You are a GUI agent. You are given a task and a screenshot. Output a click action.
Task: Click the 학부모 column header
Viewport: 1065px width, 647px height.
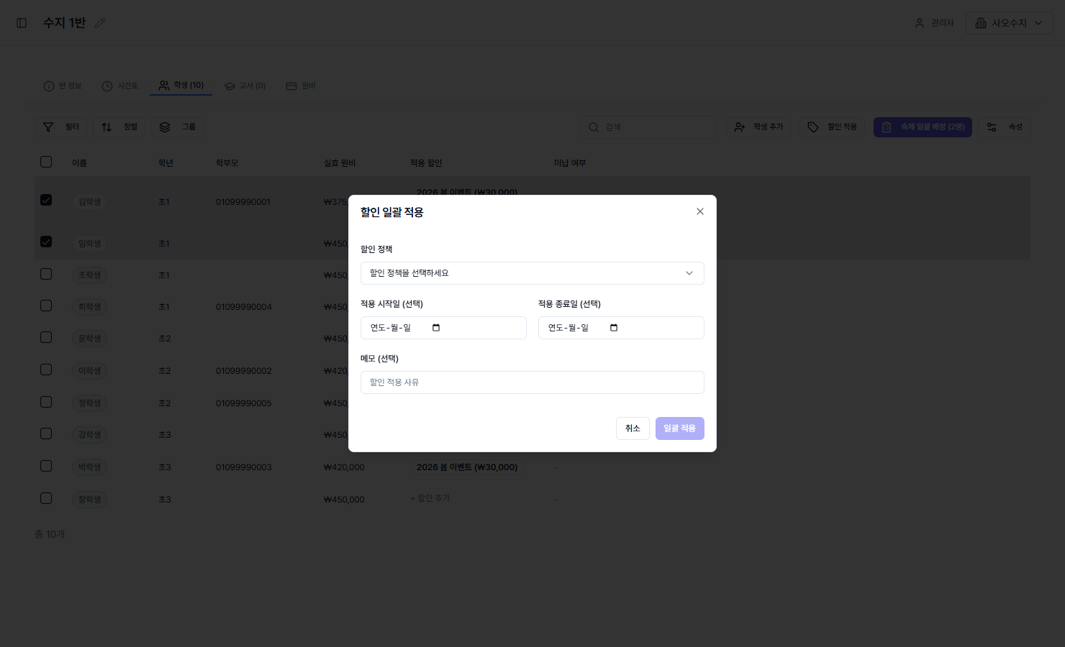[x=227, y=163]
